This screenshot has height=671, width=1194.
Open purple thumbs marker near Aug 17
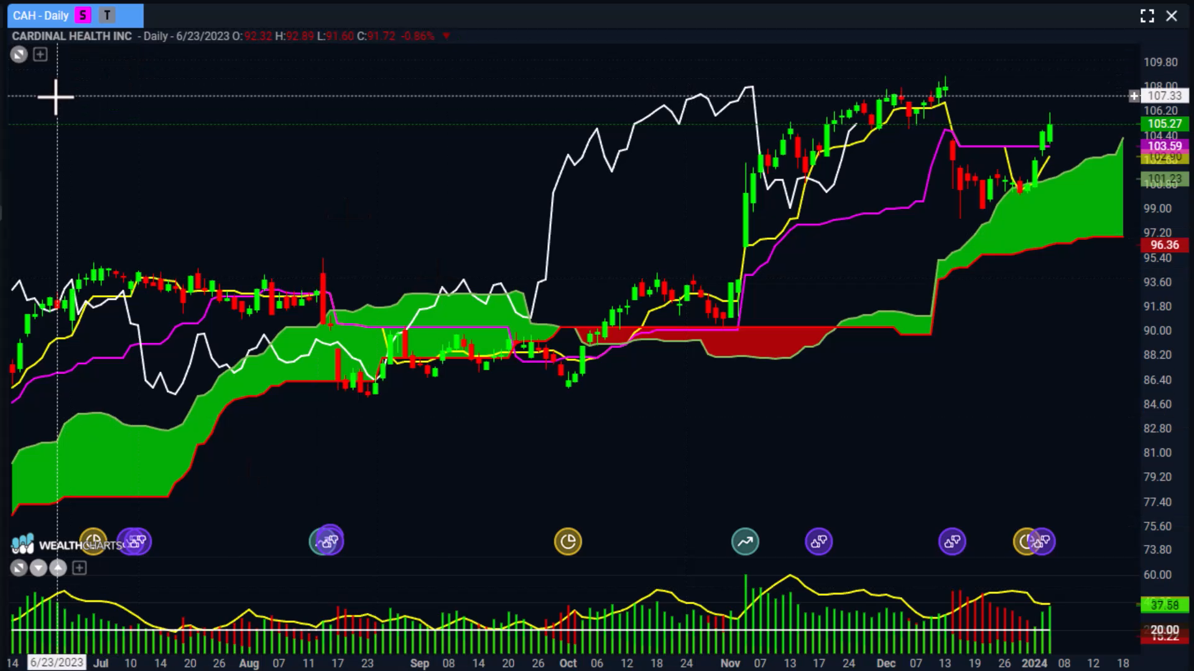click(x=330, y=541)
